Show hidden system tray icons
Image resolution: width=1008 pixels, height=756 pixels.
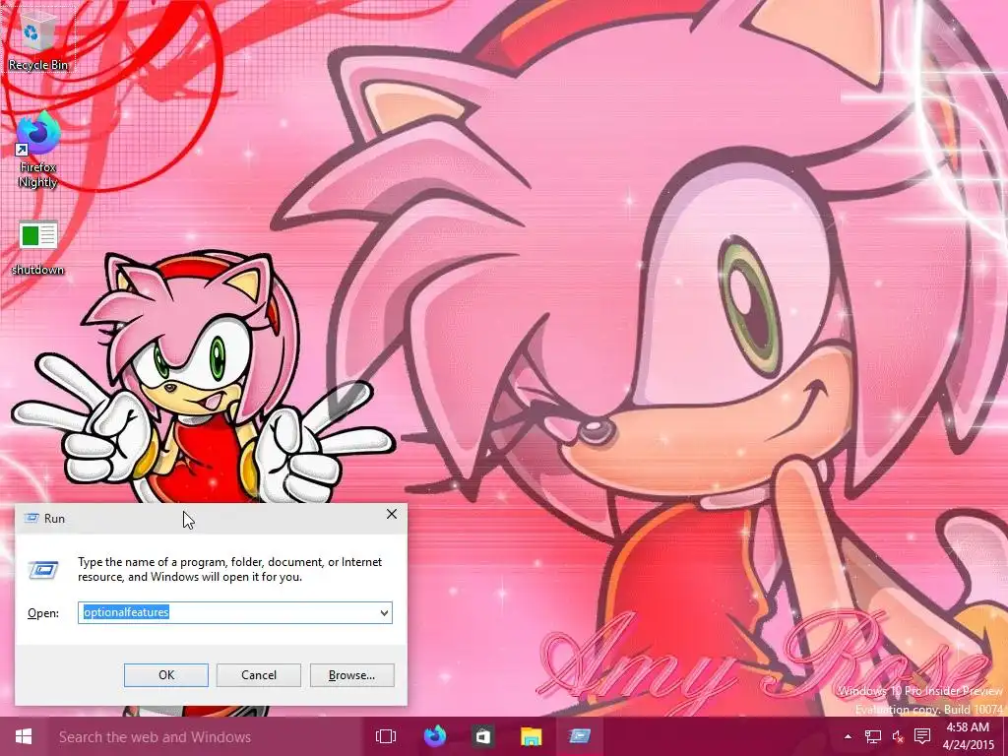848,736
